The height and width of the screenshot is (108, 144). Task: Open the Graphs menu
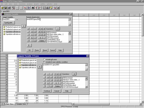click(36, 4)
